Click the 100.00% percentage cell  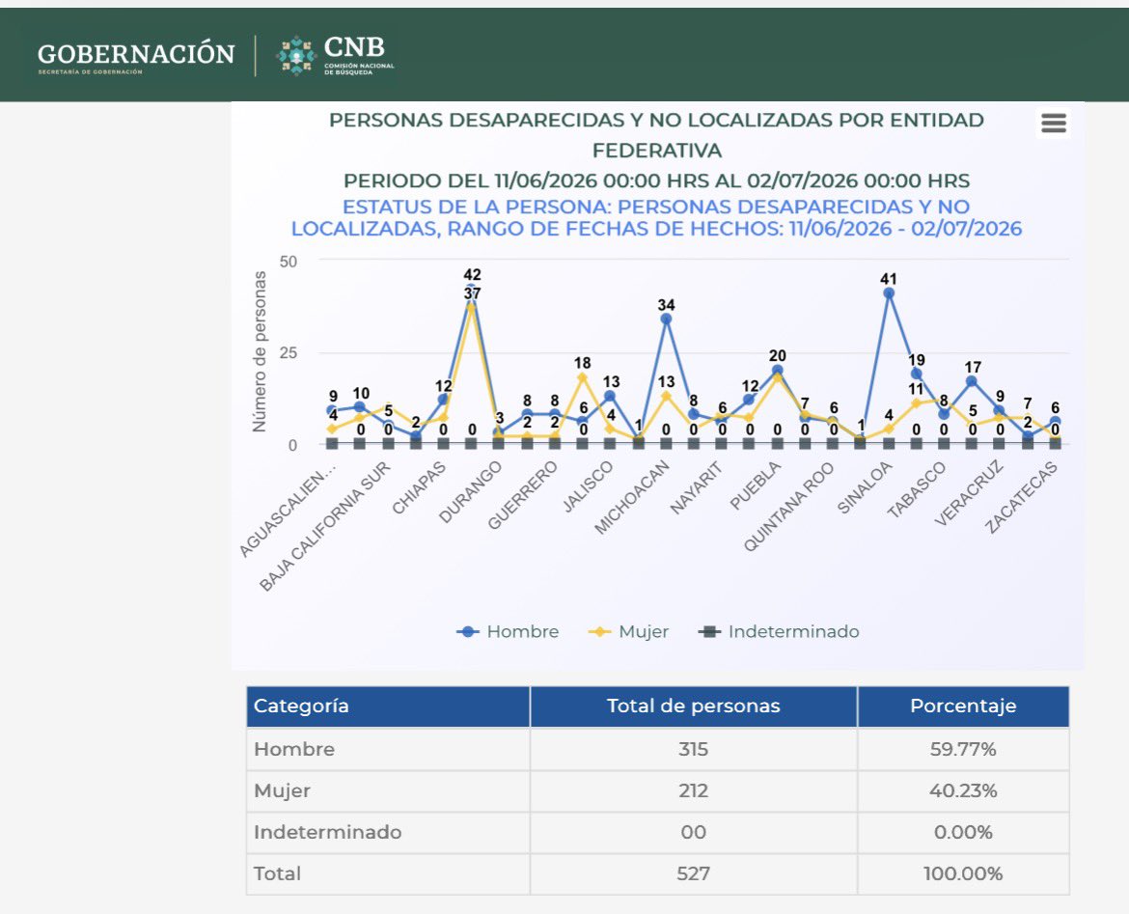point(963,873)
